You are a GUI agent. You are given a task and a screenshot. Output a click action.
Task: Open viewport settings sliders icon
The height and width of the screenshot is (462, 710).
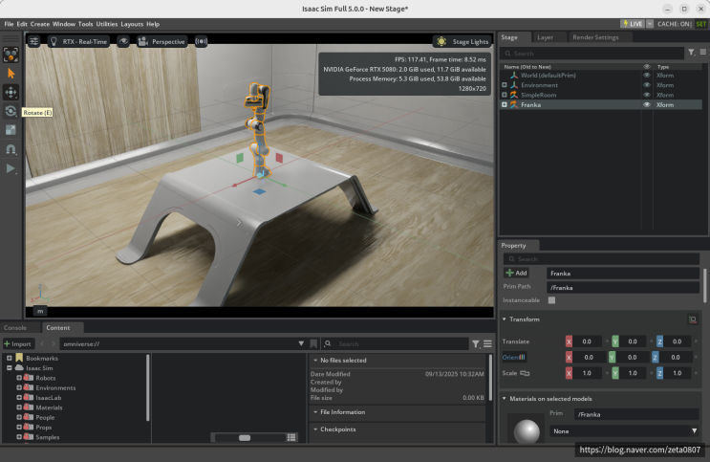click(x=34, y=42)
